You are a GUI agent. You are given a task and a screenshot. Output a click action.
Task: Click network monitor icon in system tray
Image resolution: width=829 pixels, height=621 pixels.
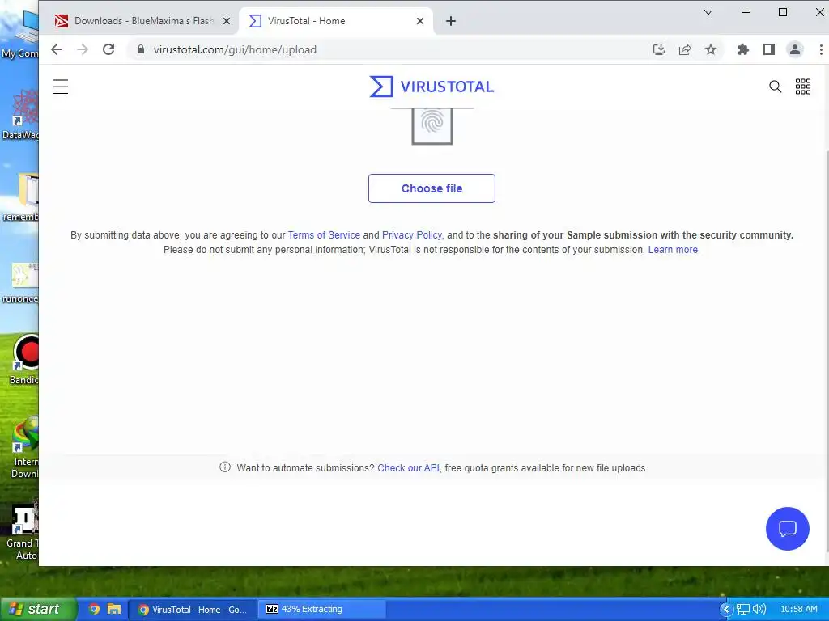(743, 610)
